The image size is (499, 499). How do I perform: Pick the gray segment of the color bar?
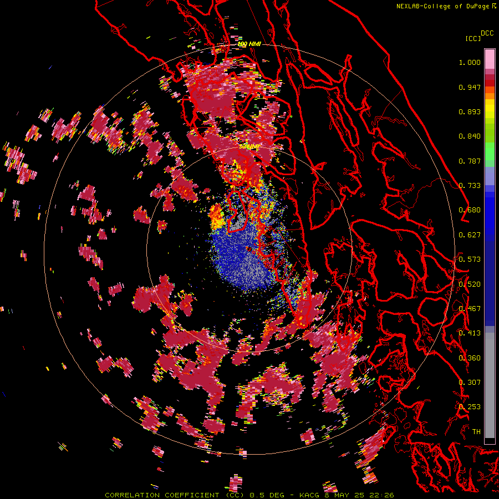(x=490, y=385)
